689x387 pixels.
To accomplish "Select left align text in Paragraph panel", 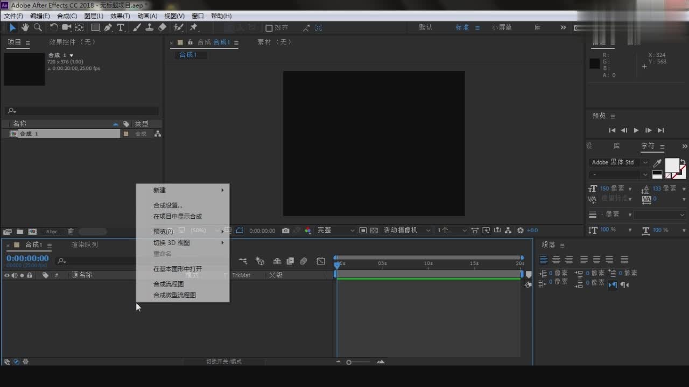I will pyautogui.click(x=544, y=260).
